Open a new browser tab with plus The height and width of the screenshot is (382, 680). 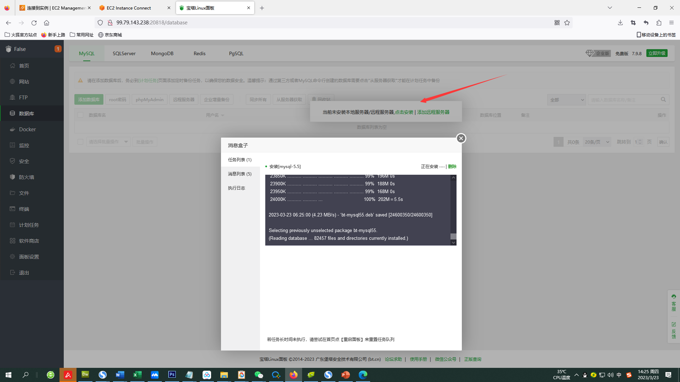pyautogui.click(x=262, y=8)
